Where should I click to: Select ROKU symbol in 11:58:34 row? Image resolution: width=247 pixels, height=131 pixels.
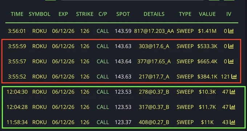click(40, 122)
